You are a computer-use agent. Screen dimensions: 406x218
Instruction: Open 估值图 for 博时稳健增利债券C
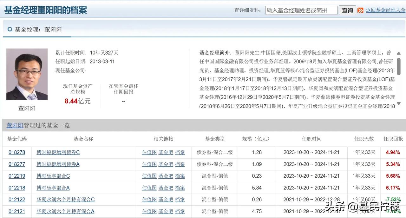coord(149,152)
